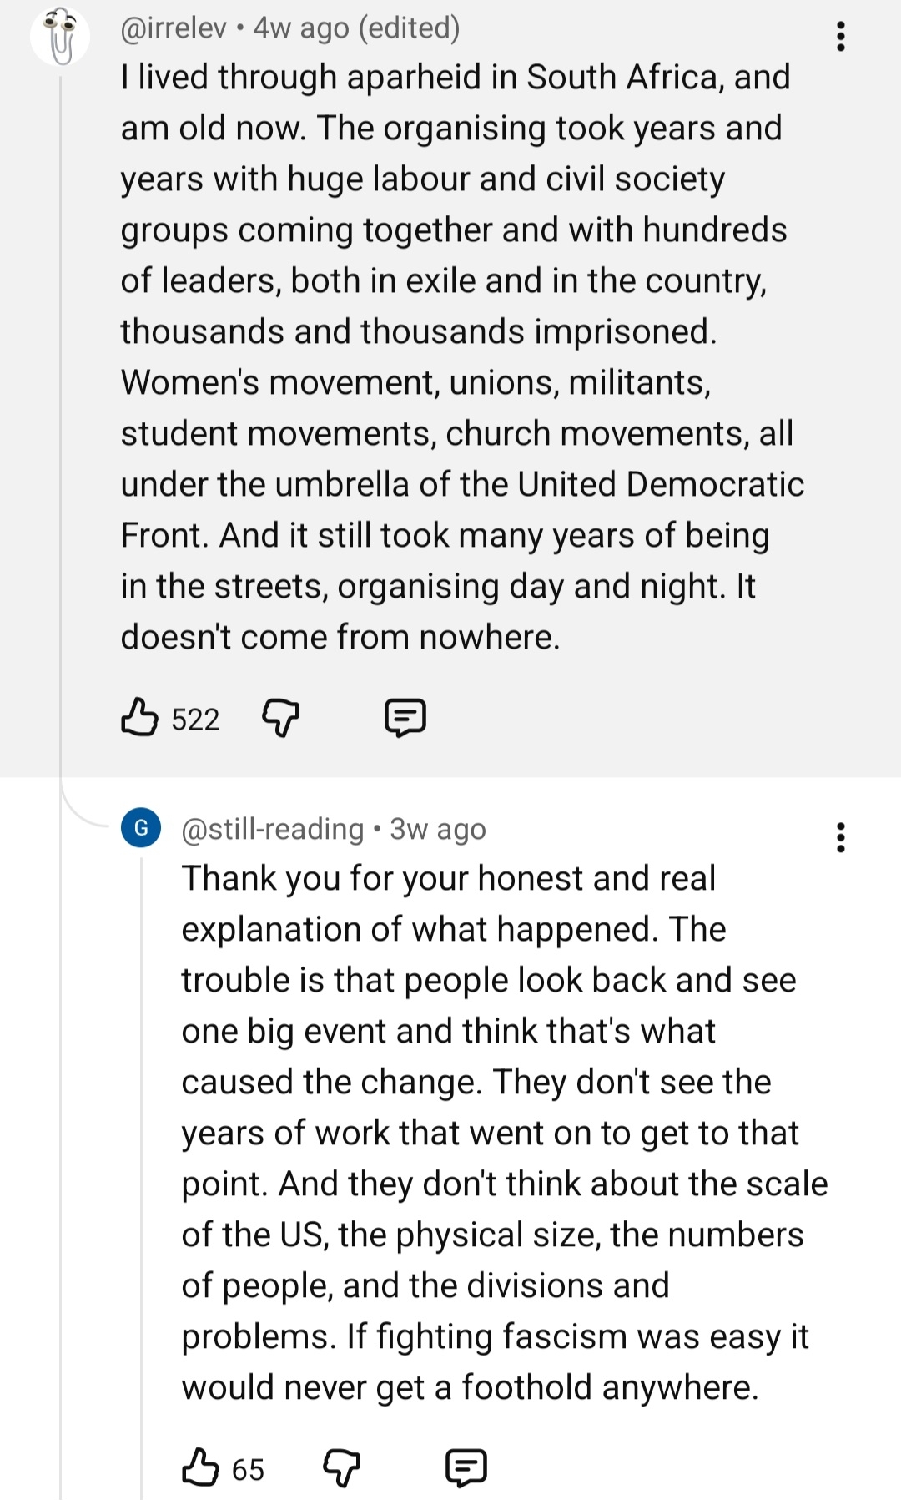Like the @irrelev comment about apartheid
This screenshot has width=901, height=1500.
[x=139, y=718]
